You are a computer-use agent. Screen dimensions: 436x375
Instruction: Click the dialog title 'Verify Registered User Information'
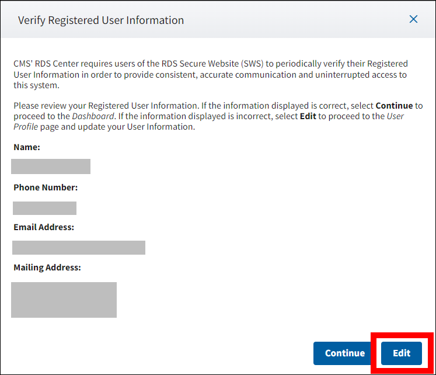click(x=101, y=20)
